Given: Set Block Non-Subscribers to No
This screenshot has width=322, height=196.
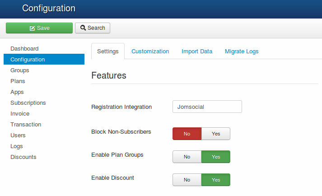Looking at the screenshot, I should coord(187,134).
